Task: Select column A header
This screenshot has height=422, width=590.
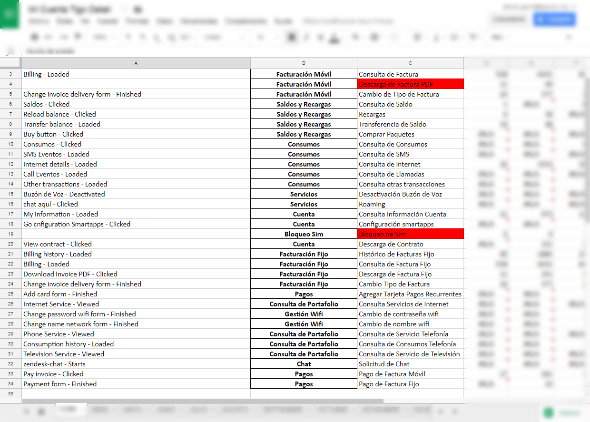Action: 136,63
